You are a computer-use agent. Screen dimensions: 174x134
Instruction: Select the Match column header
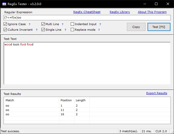coord(31,100)
